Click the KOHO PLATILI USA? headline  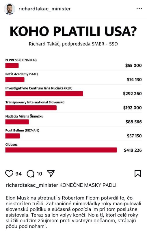[x=73, y=31]
